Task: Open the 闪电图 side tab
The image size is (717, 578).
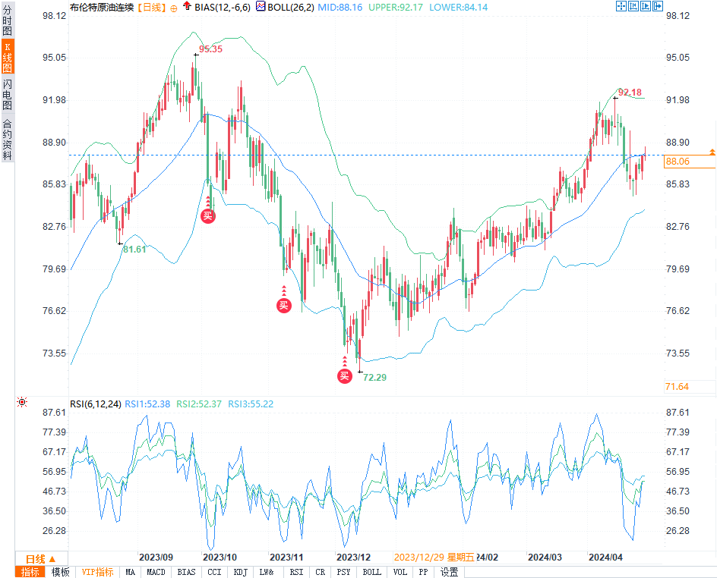Action: (8, 95)
